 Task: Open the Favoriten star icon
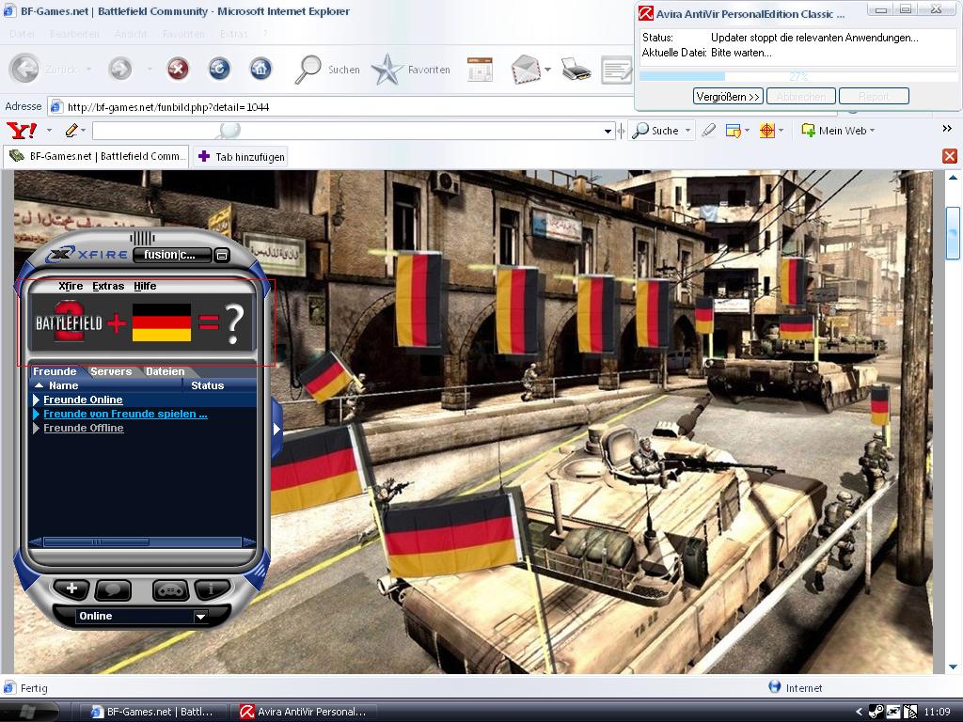pos(387,70)
